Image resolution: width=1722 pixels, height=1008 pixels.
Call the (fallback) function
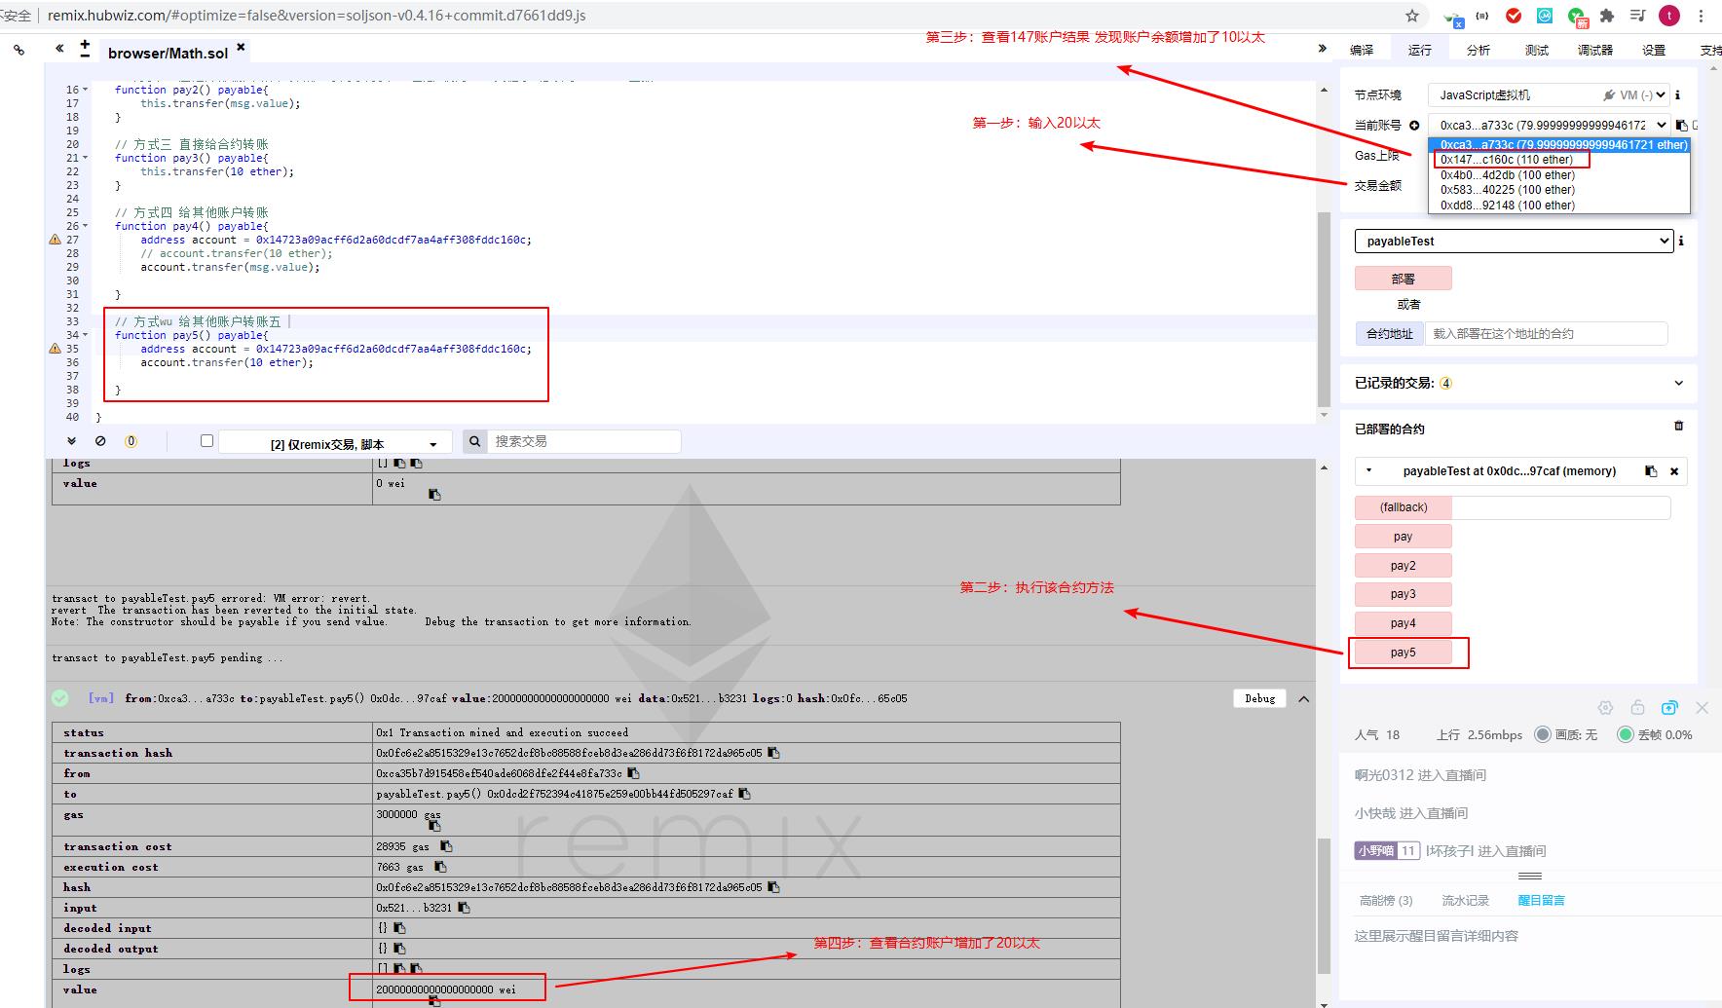[1404, 507]
